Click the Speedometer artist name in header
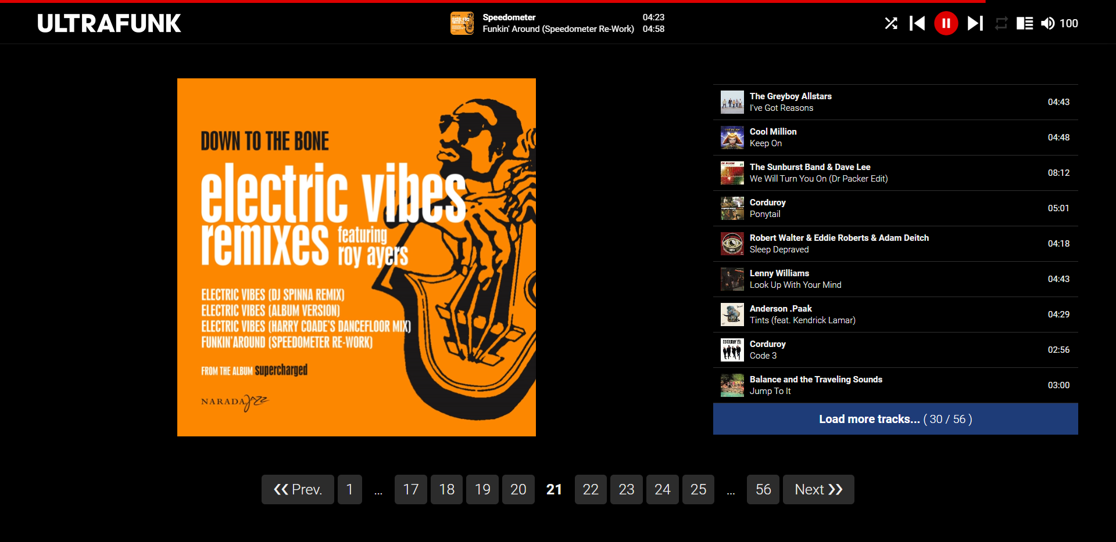Viewport: 1116px width, 542px height. pyautogui.click(x=509, y=17)
